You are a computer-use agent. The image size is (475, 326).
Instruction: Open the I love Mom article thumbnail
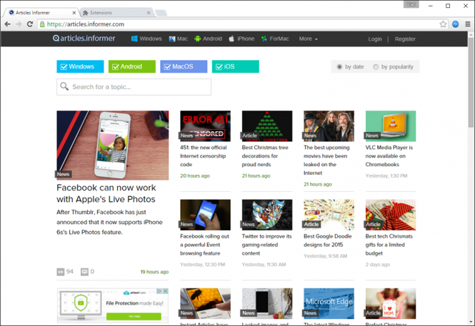[x=391, y=304]
